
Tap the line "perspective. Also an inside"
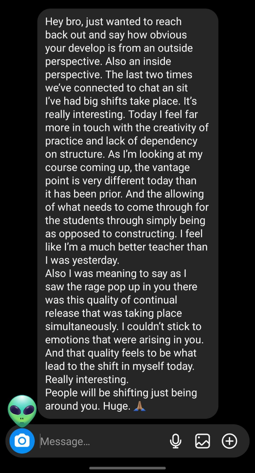(x=108, y=61)
